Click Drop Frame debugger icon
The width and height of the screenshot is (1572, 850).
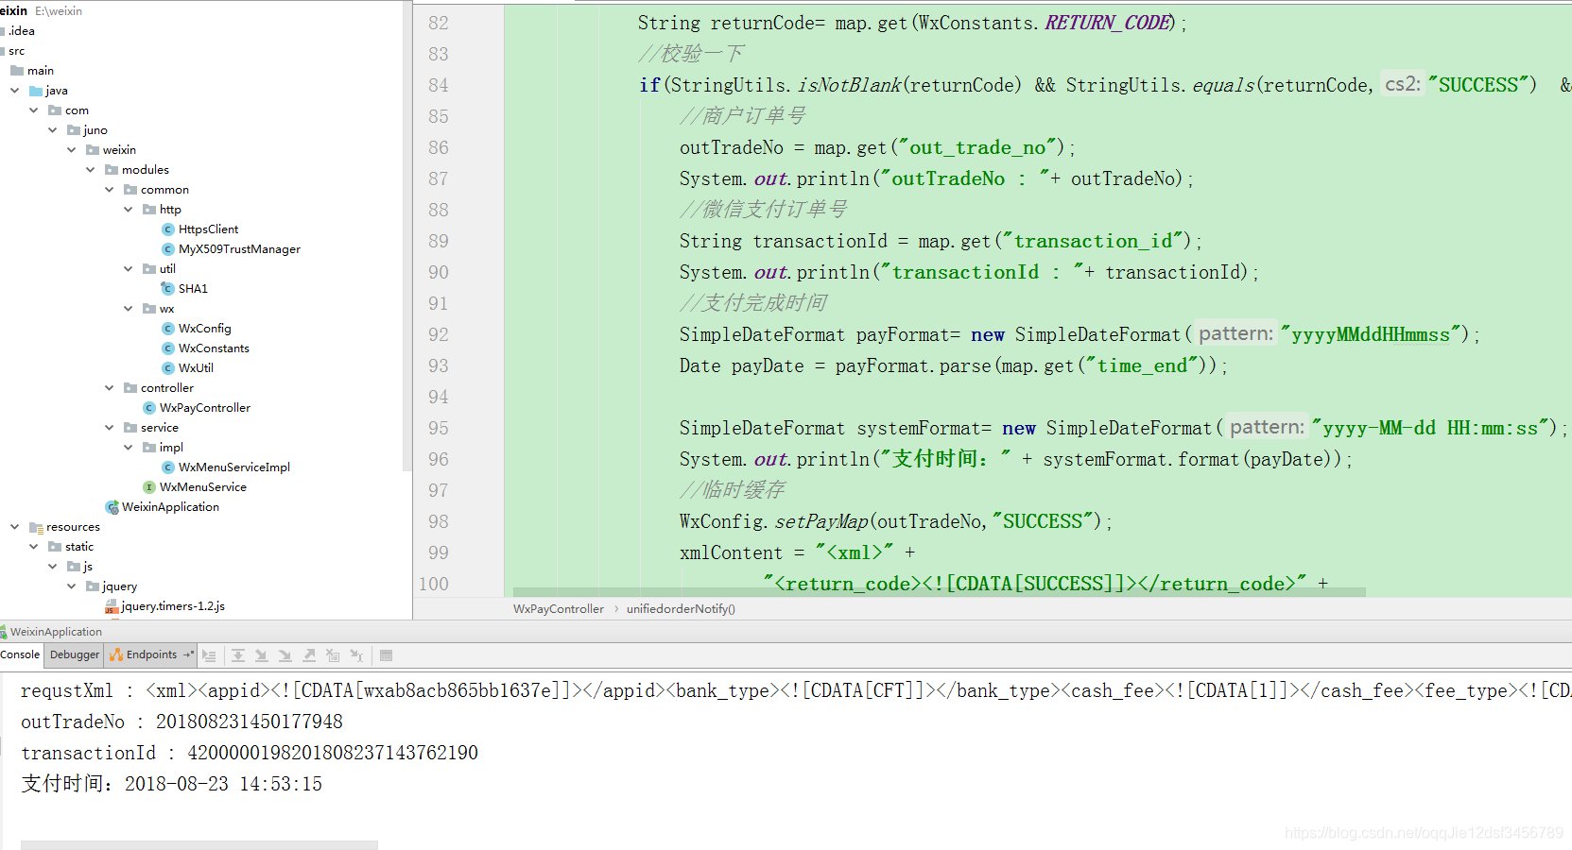333,655
